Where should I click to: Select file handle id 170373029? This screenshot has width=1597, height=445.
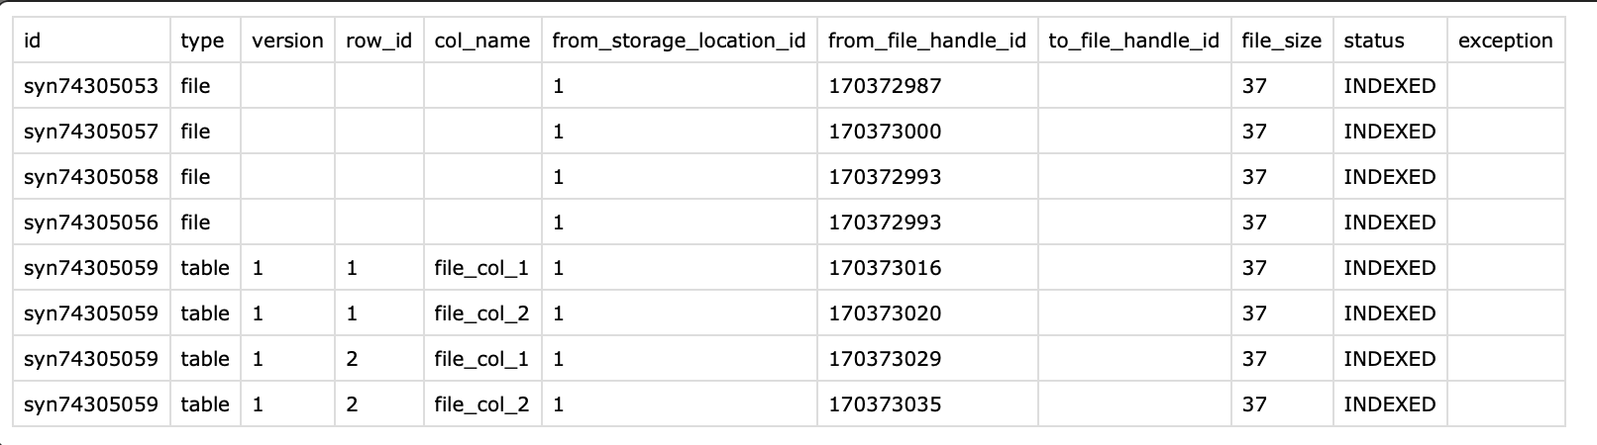point(885,359)
